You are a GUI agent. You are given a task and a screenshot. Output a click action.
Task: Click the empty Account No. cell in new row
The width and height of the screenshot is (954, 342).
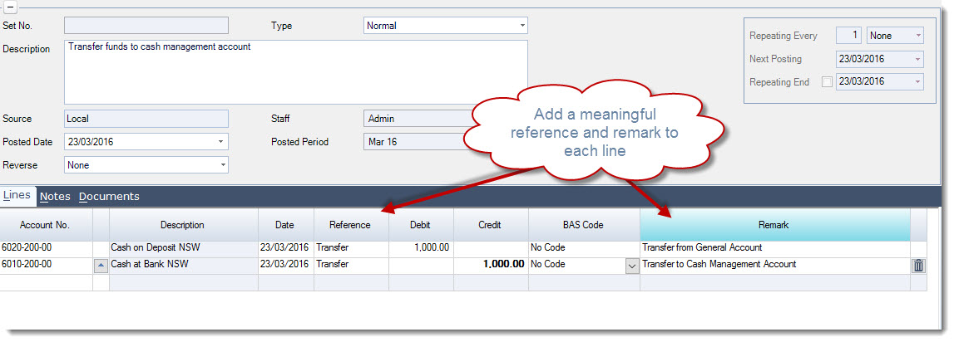point(46,282)
